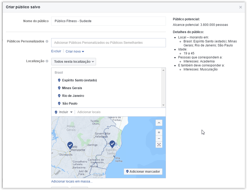Click pin icon next to Espírito Santo

point(59,80)
